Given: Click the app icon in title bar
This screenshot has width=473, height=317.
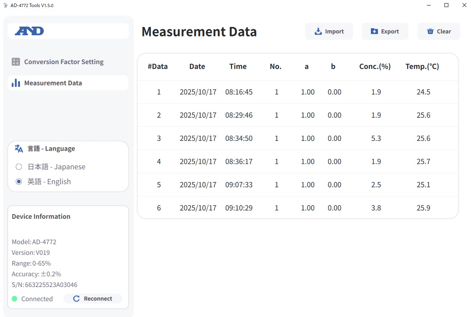Looking at the screenshot, I should click(5, 5).
